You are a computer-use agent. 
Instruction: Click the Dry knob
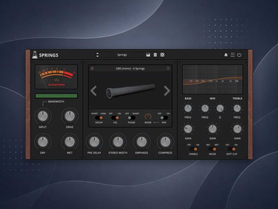(x=43, y=142)
